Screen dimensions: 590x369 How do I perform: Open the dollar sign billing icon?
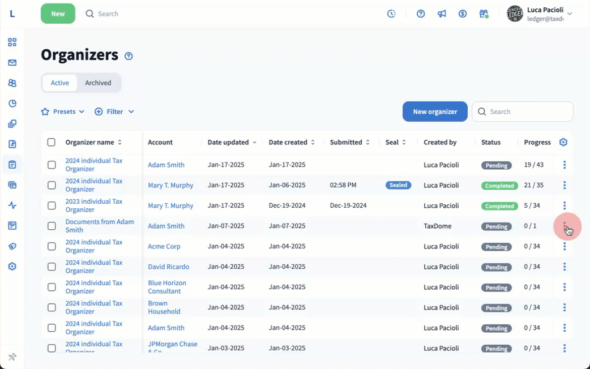point(463,14)
